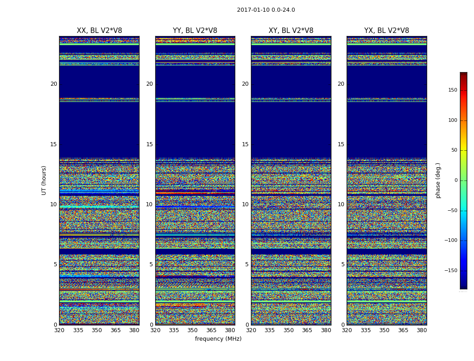Click the "380" x-tick below the XX panel

(x=134, y=330)
